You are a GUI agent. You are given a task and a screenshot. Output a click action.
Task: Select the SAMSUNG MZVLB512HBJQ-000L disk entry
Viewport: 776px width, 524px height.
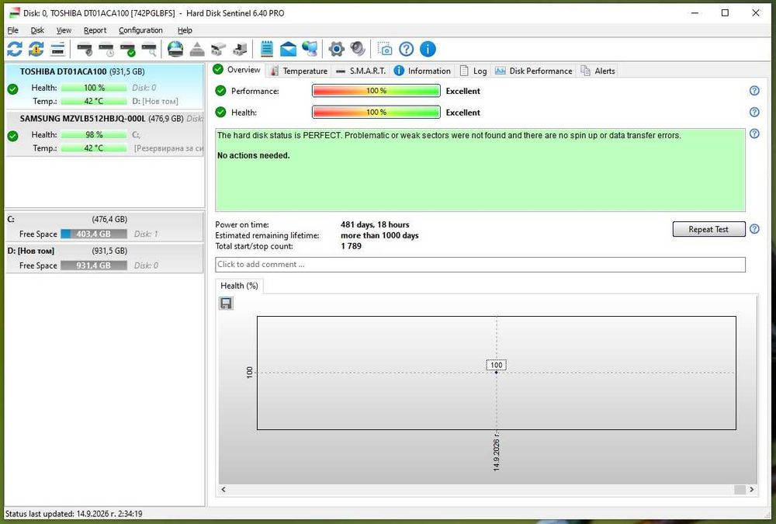click(x=105, y=134)
